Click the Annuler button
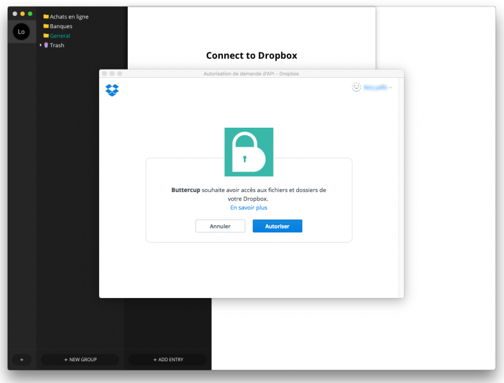Viewport: 504px width, 383px height. [x=220, y=226]
